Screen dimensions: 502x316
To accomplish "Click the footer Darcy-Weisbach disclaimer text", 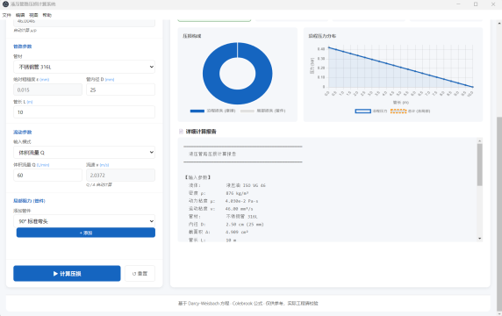I will pos(248,303).
